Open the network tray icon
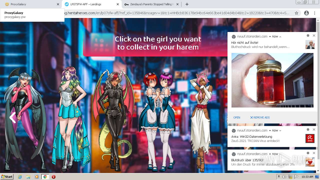Image resolution: width=320 pixels, height=180 pixels. click(290, 177)
